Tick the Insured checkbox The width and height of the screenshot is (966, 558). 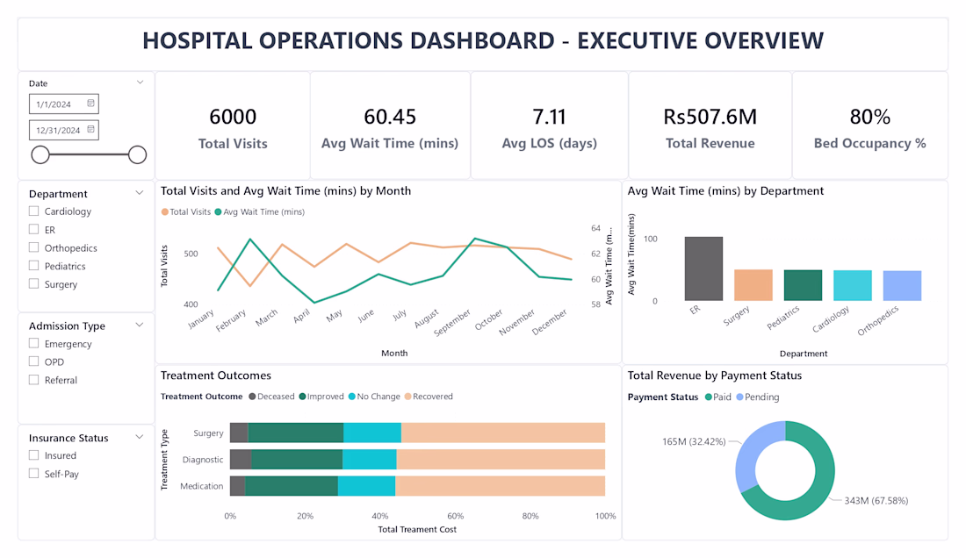tap(34, 455)
